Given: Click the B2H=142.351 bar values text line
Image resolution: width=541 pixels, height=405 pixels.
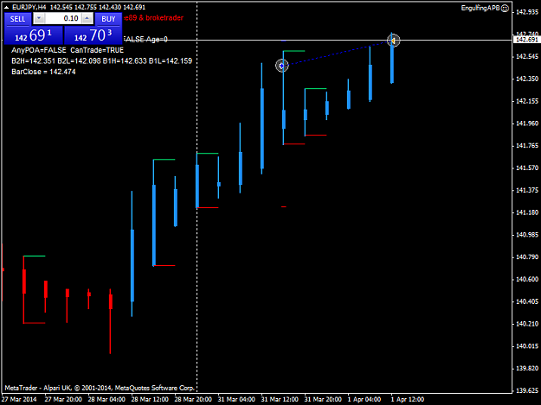Looking at the screenshot, I should point(102,61).
